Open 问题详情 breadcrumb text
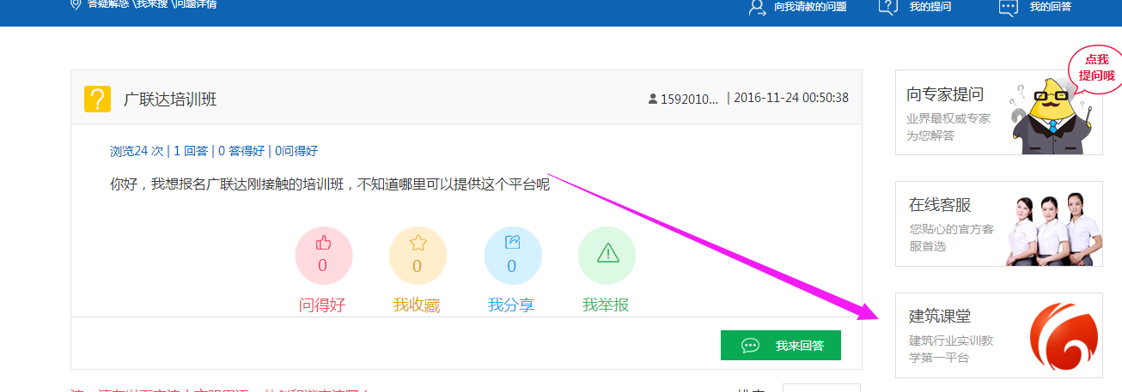This screenshot has width=1122, height=392. (x=198, y=4)
